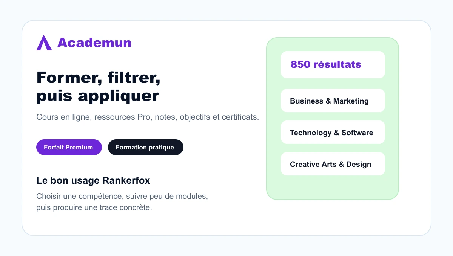Select the Forfait Premium pill button
453x256 pixels.
point(69,147)
